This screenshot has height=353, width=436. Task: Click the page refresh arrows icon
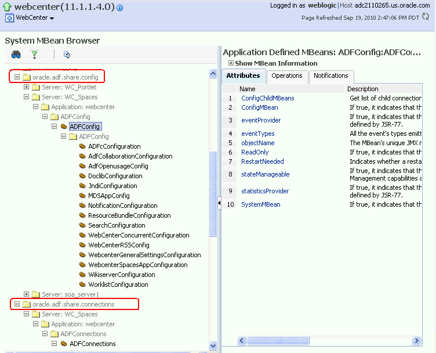click(x=426, y=17)
